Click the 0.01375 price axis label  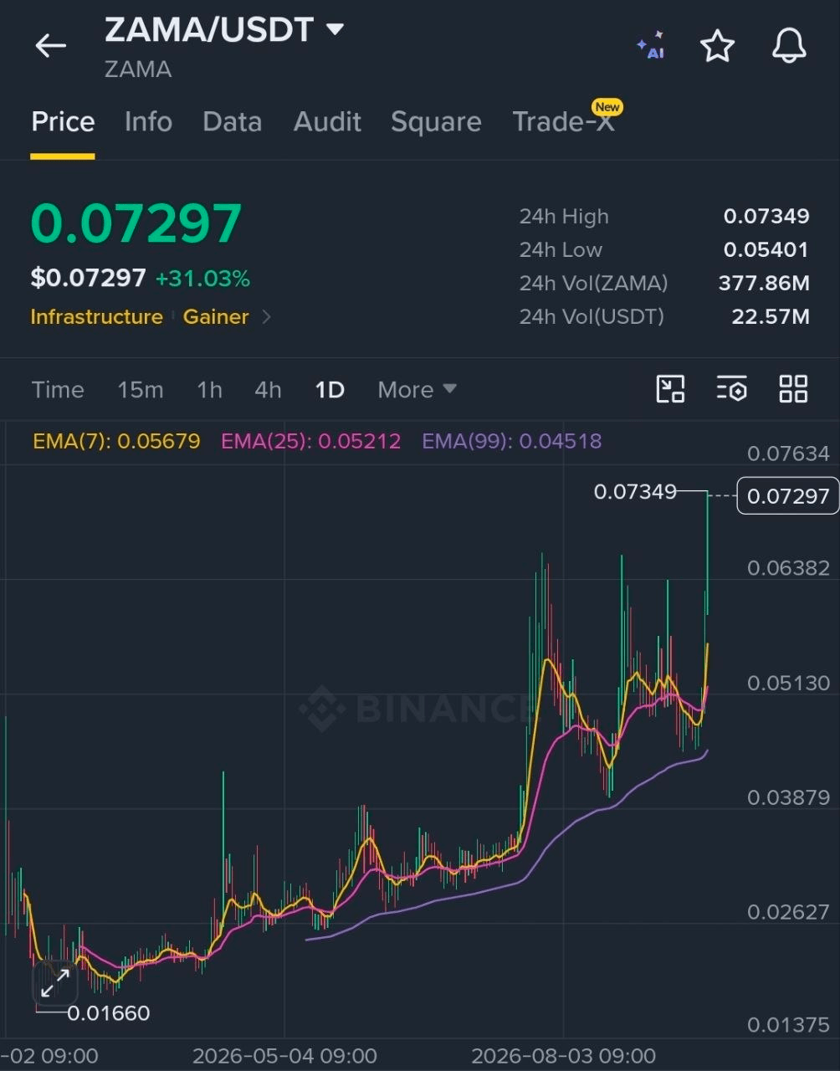[788, 1025]
